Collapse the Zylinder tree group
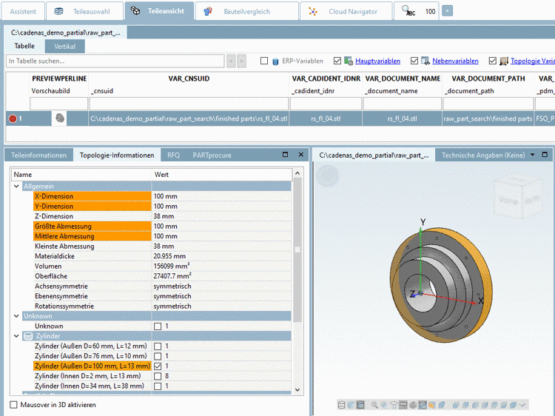The width and height of the screenshot is (555, 416). pyautogui.click(x=16, y=336)
